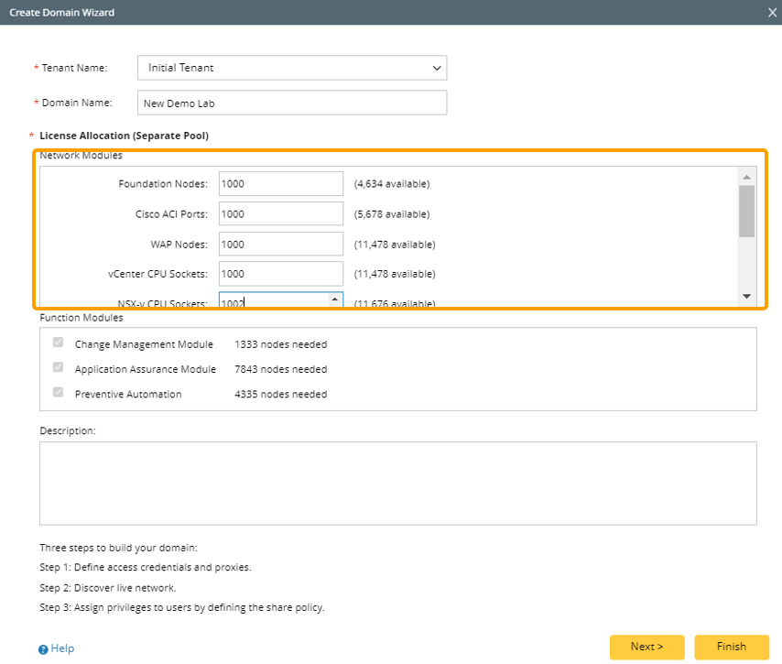Focus the Foundation Nodes quantity field
The width and height of the screenshot is (782, 664).
[x=280, y=184]
